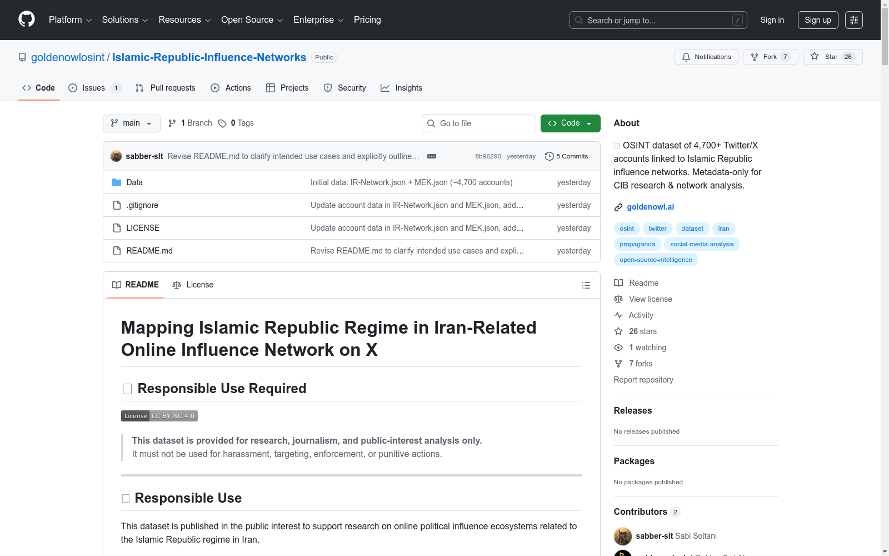Click the Go to file search field
The image size is (889, 556).
[x=479, y=123]
